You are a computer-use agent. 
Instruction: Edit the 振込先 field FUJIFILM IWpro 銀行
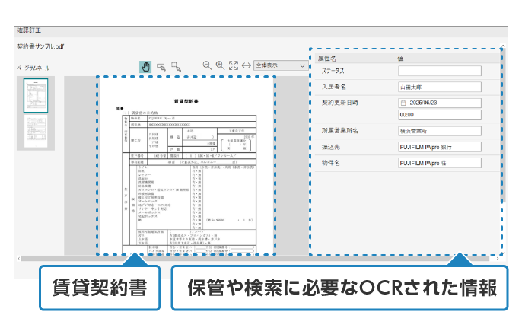click(440, 147)
